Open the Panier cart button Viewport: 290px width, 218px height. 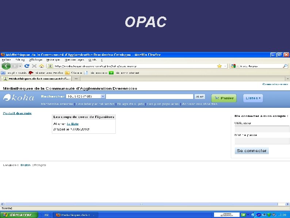click(224, 98)
